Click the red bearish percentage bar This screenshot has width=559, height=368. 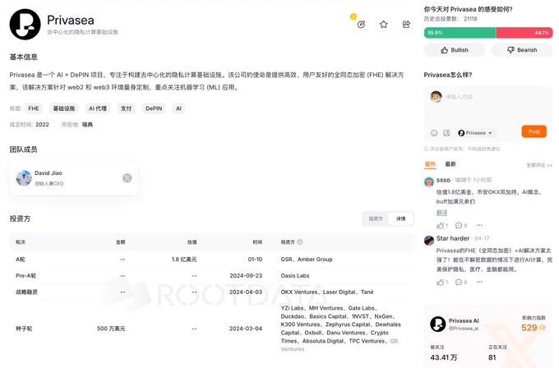pyautogui.click(x=524, y=33)
